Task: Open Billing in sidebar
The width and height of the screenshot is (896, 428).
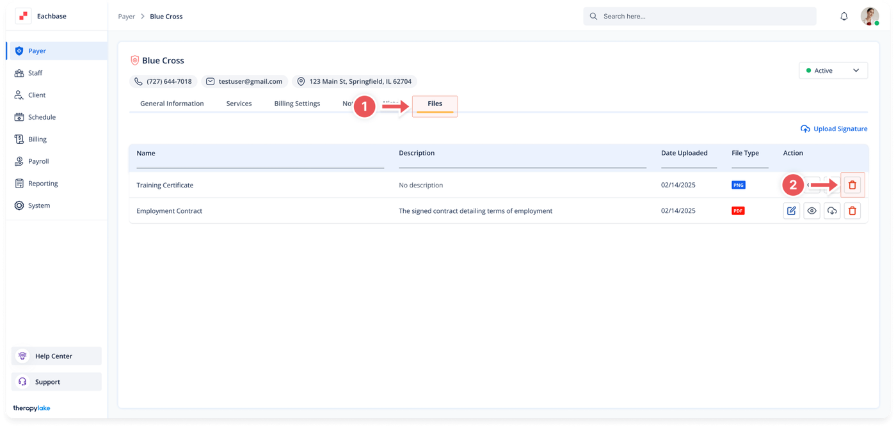Action: pyautogui.click(x=57, y=139)
